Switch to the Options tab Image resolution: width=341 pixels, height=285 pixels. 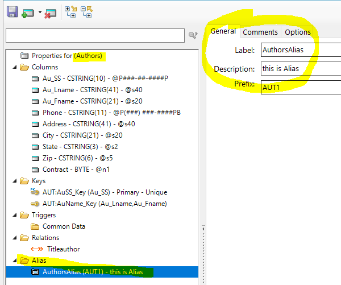tap(298, 32)
